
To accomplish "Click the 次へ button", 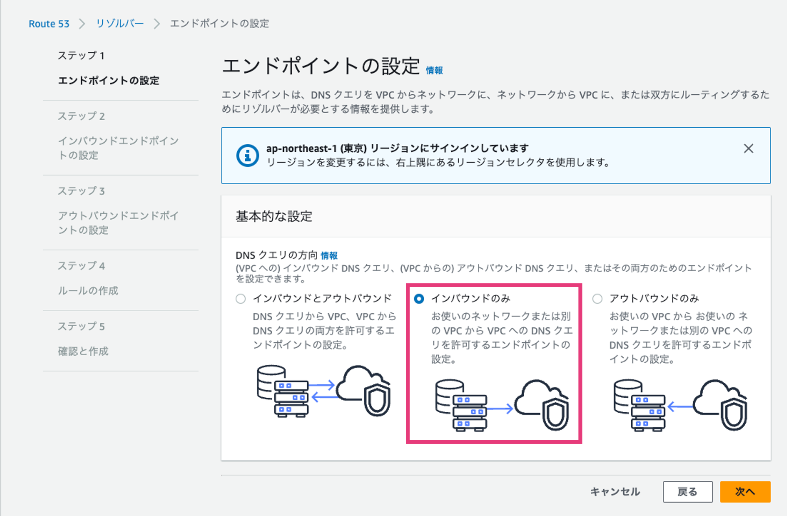I will tap(745, 492).
